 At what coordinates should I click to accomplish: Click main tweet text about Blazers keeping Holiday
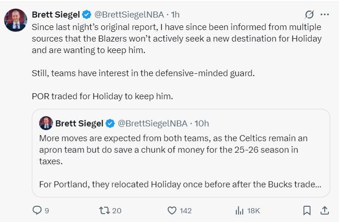[x=176, y=38]
